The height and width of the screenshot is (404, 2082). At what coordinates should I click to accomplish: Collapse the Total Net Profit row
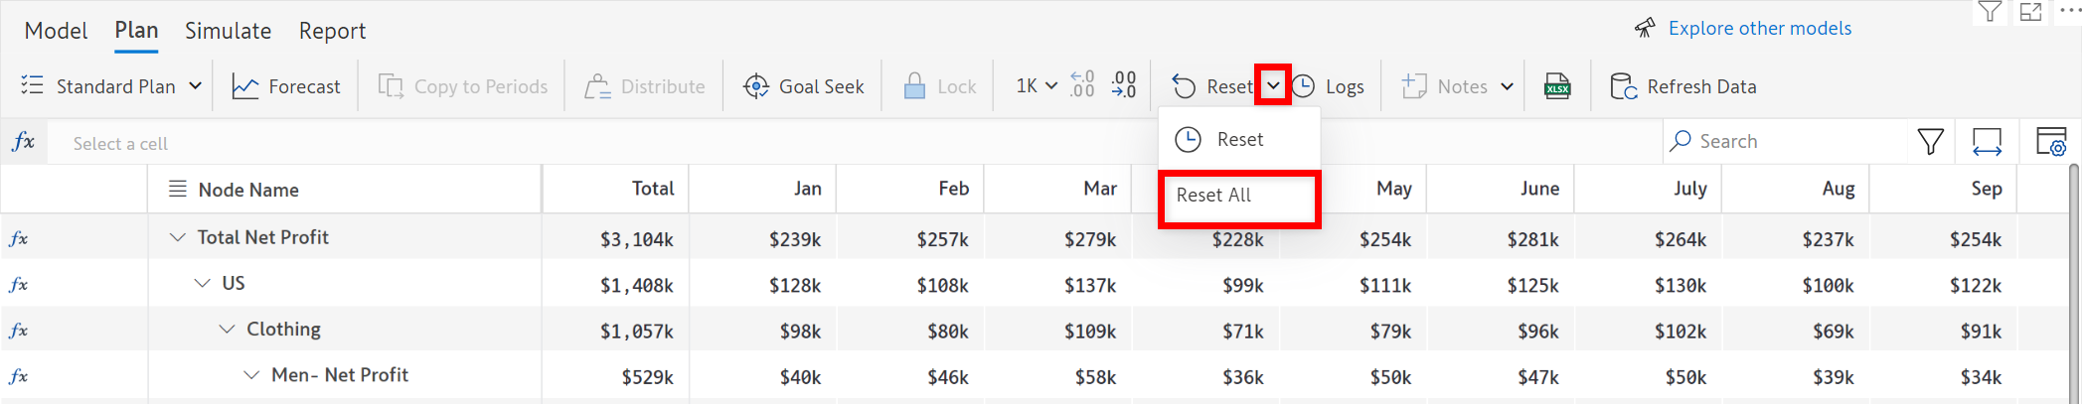(x=178, y=237)
